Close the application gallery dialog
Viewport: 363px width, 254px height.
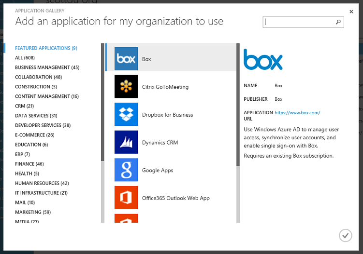[x=351, y=12]
